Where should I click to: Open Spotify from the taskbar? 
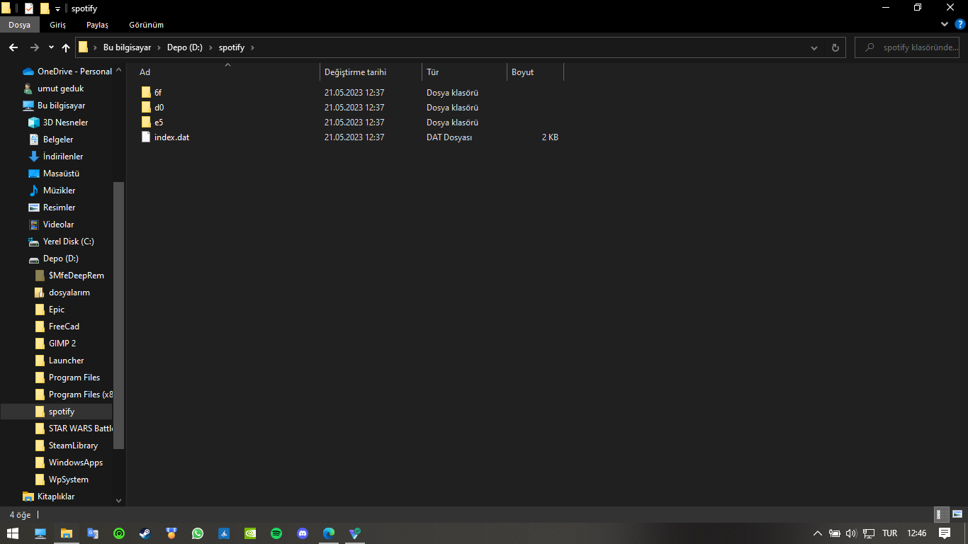click(x=276, y=533)
